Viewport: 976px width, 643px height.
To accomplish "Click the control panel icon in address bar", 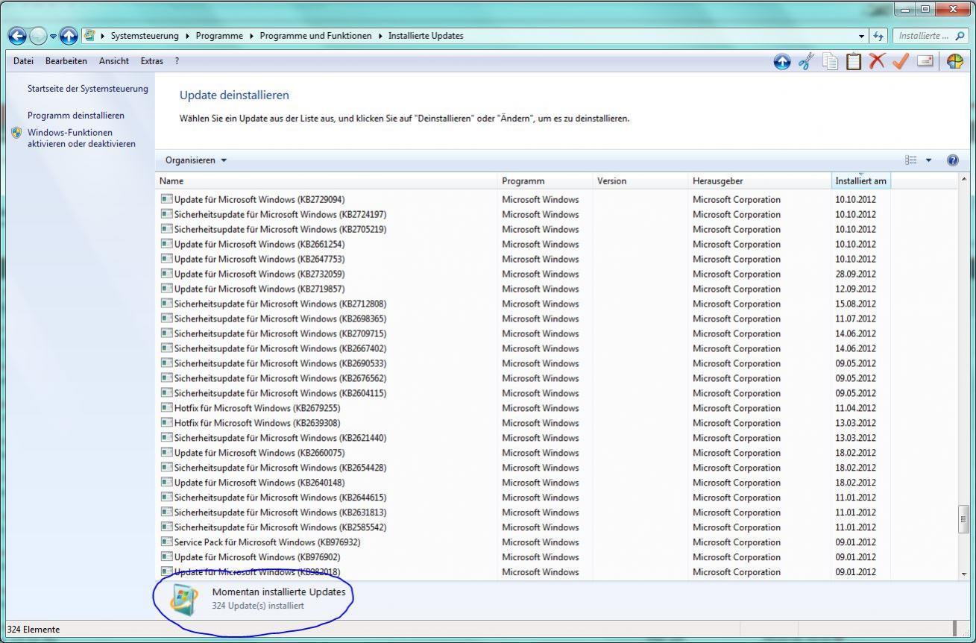I will pos(90,35).
